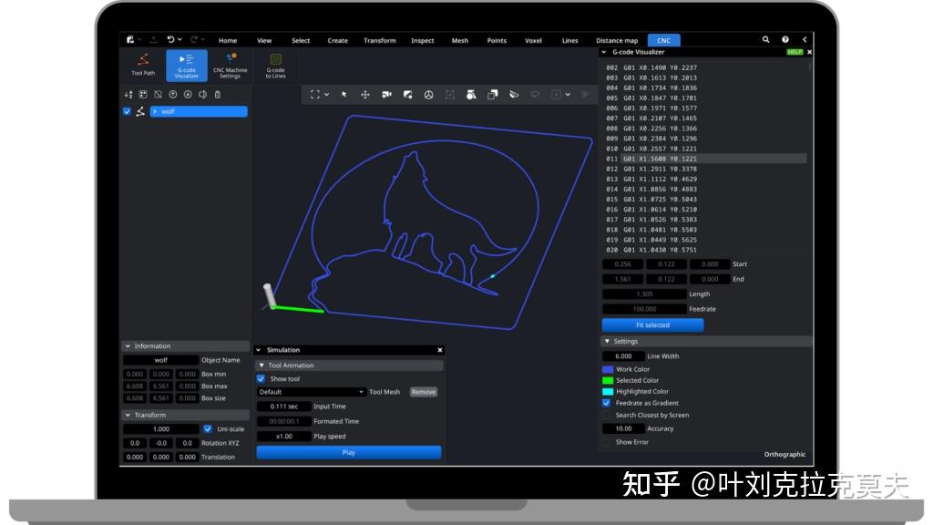Click the Play speed field

(x=284, y=437)
